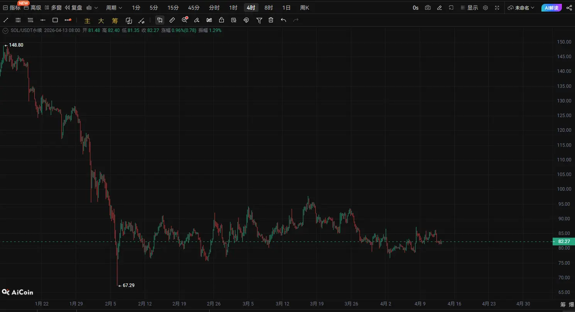Undo the last drawing action
Viewport: 575px width, 312px height.
point(284,20)
